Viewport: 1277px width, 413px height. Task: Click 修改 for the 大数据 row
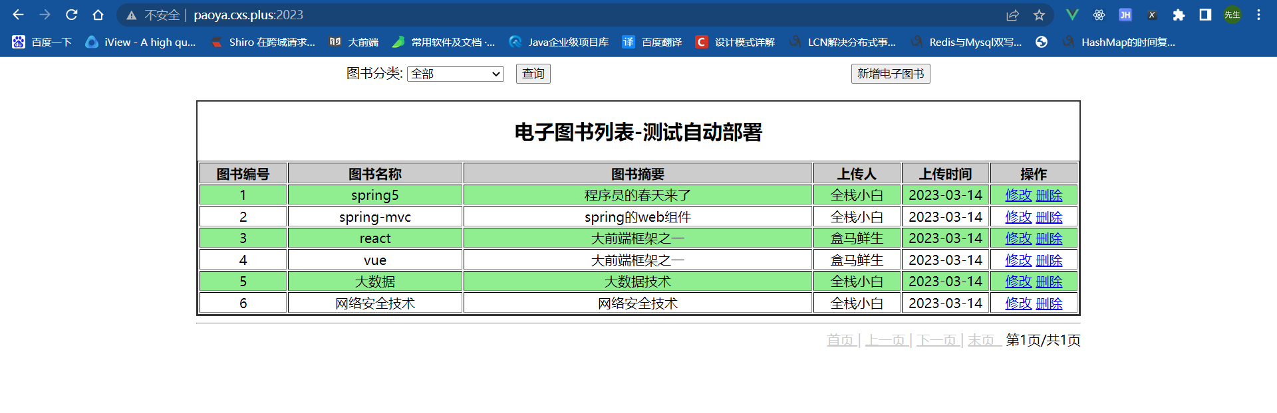click(1018, 282)
